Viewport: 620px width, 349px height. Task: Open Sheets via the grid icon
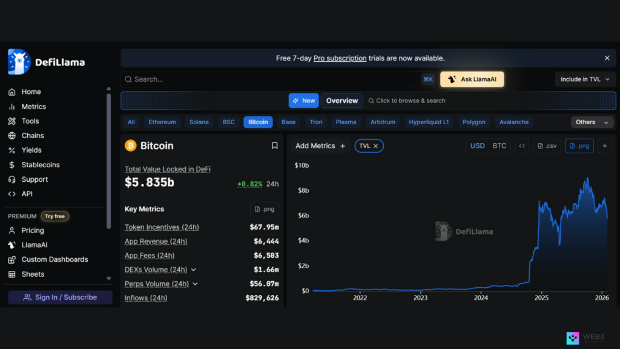click(x=13, y=274)
